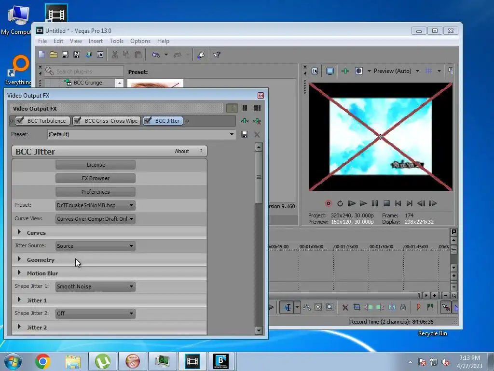Toggle split screen view in preview

[x=359, y=71]
